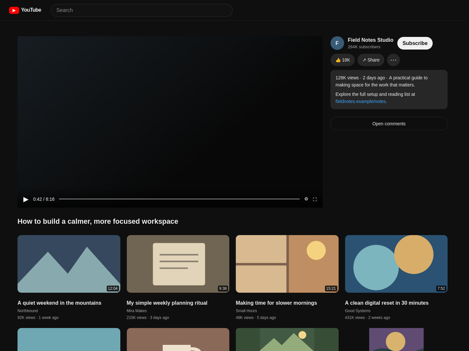
Task: Open the mountains weekend video thumbnail
Action: [69, 264]
